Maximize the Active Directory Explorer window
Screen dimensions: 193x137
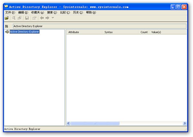coord(179,7)
